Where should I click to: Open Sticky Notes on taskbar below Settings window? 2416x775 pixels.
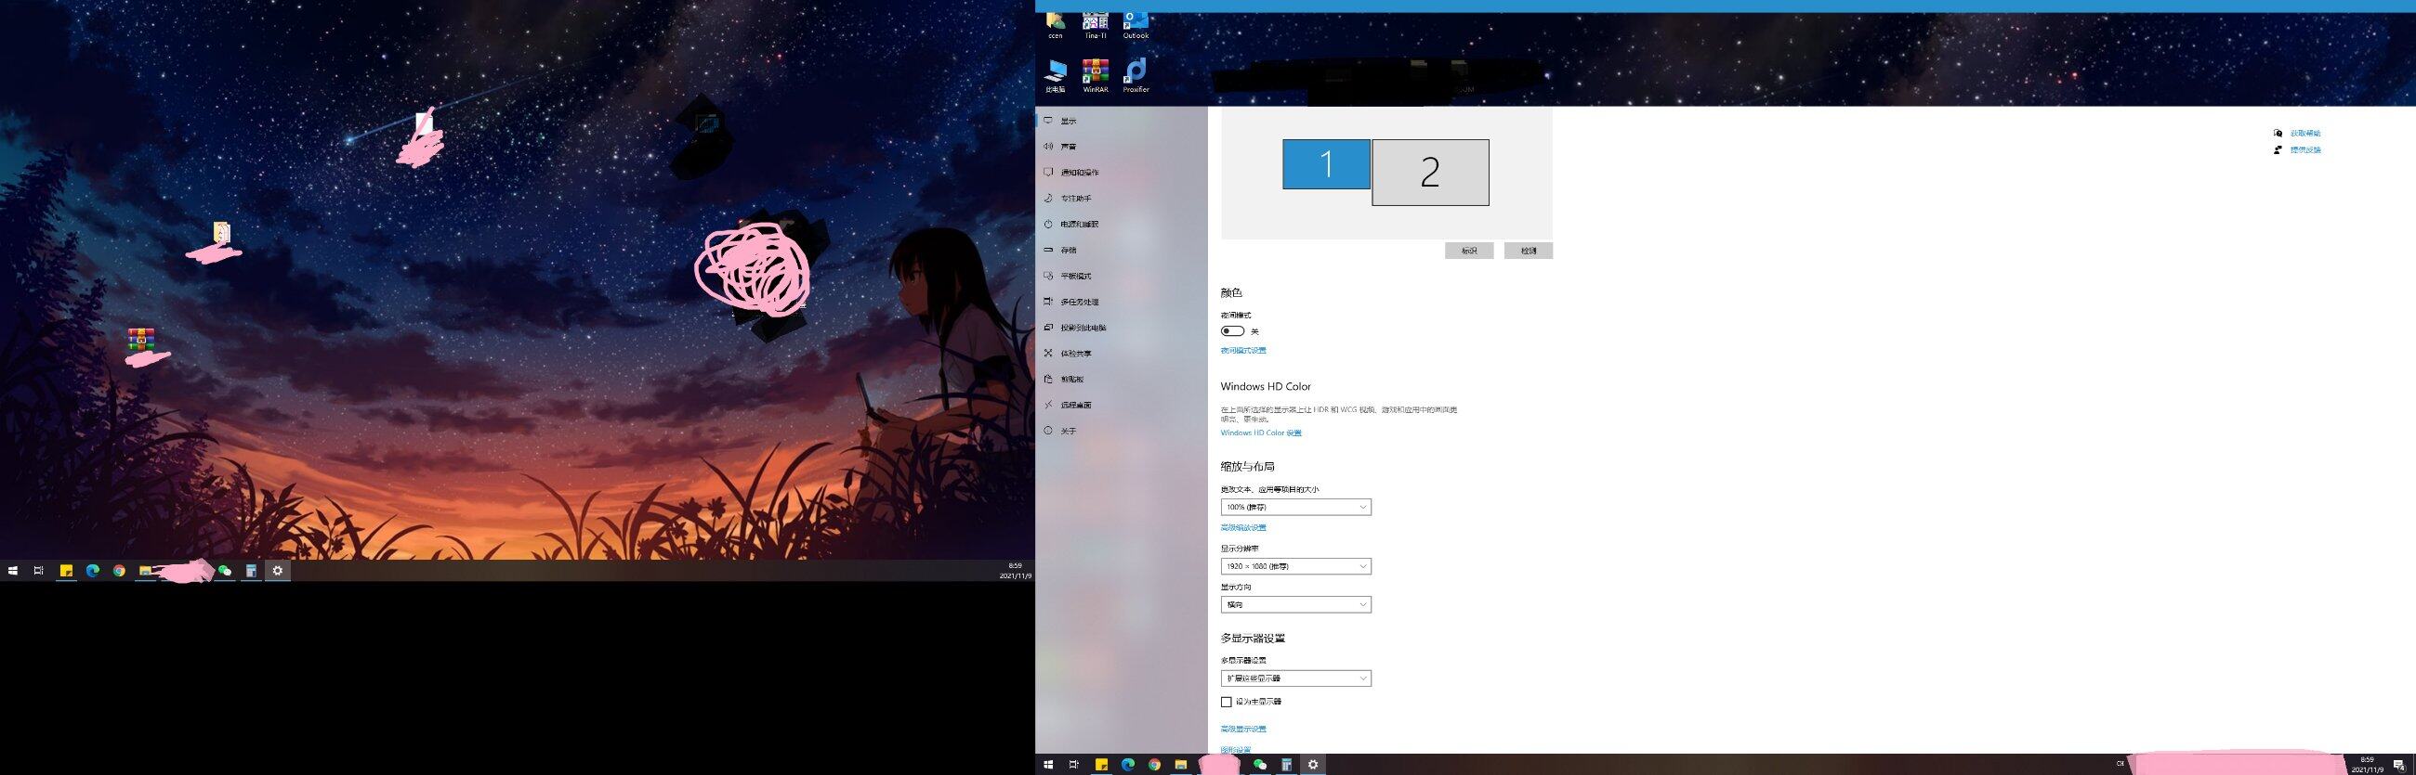pos(1102,765)
